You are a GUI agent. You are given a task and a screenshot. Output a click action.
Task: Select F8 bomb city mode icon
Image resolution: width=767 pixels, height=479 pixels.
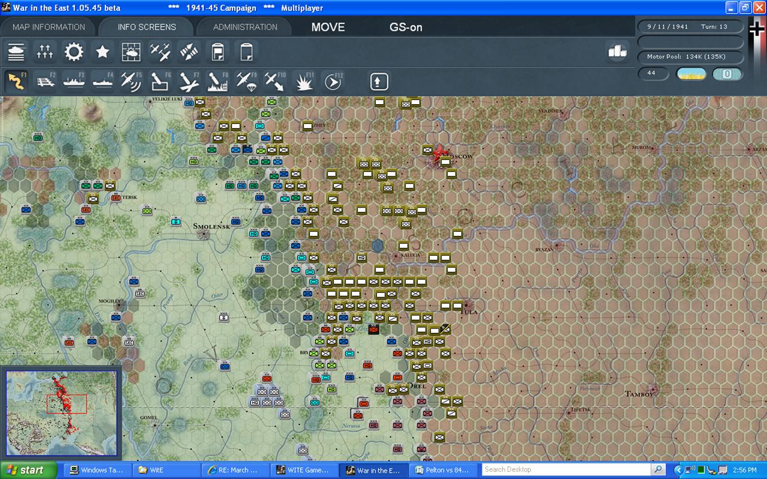[218, 81]
